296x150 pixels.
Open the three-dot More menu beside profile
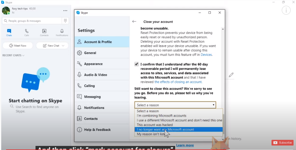coord(65,11)
